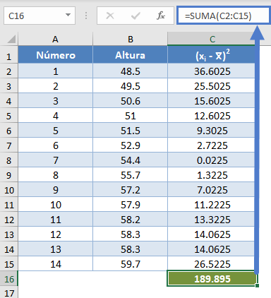This screenshot has height=298, width=271.
Task: Click the formula bar with =SUMA(C2:C15)
Action: coord(223,16)
